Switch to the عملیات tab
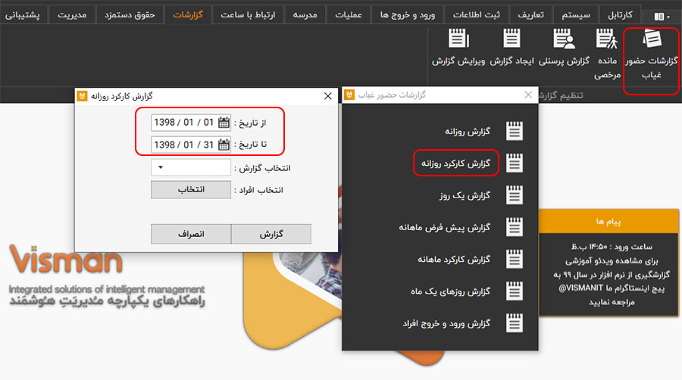This screenshot has width=682, height=380. (x=349, y=15)
